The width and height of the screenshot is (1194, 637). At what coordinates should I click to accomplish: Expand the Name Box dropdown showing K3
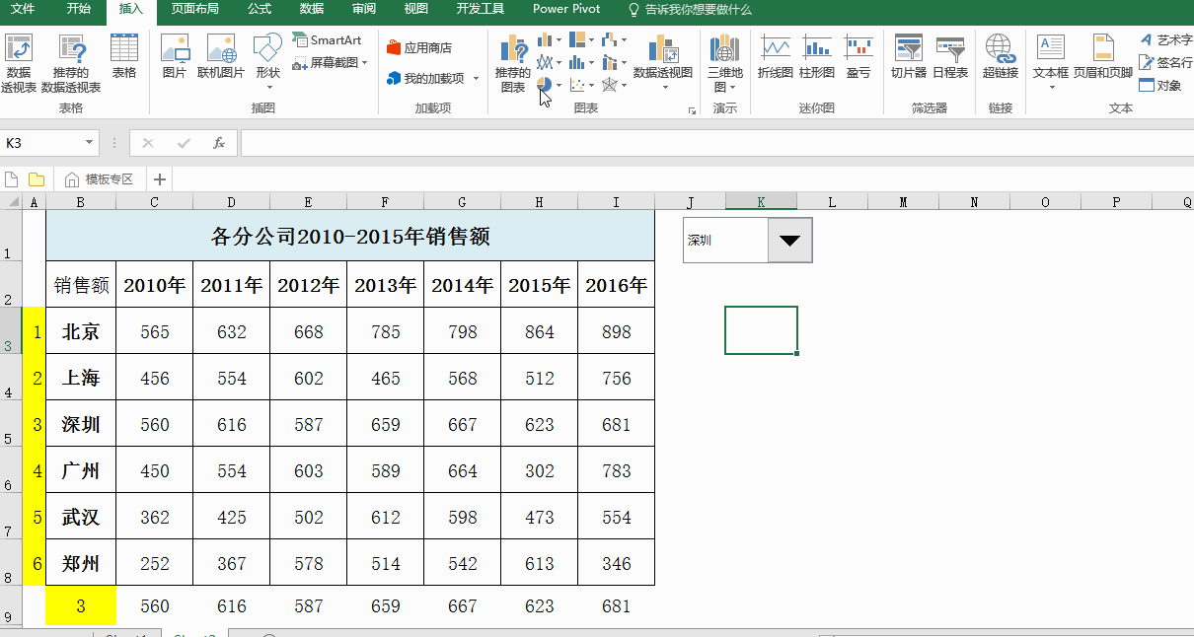coord(89,143)
